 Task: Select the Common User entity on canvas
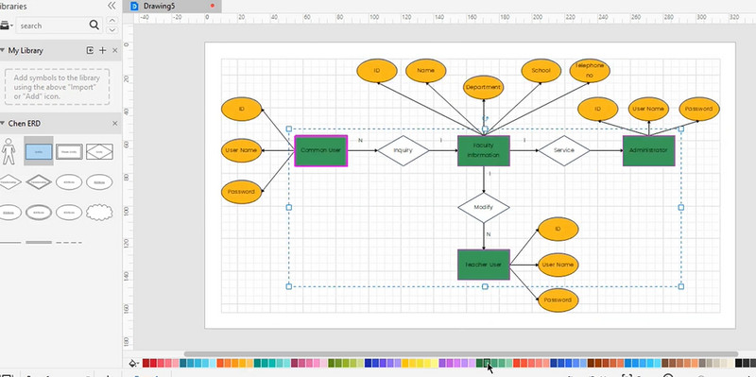pyautogui.click(x=320, y=150)
